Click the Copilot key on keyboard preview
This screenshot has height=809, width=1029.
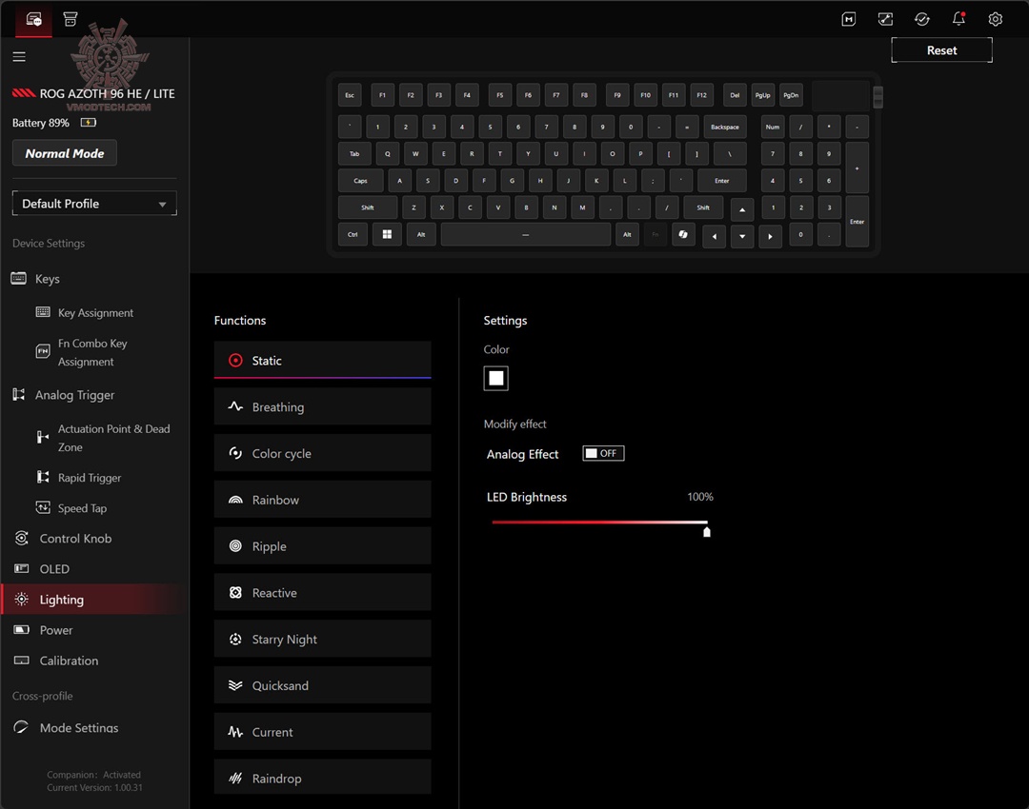coord(683,234)
